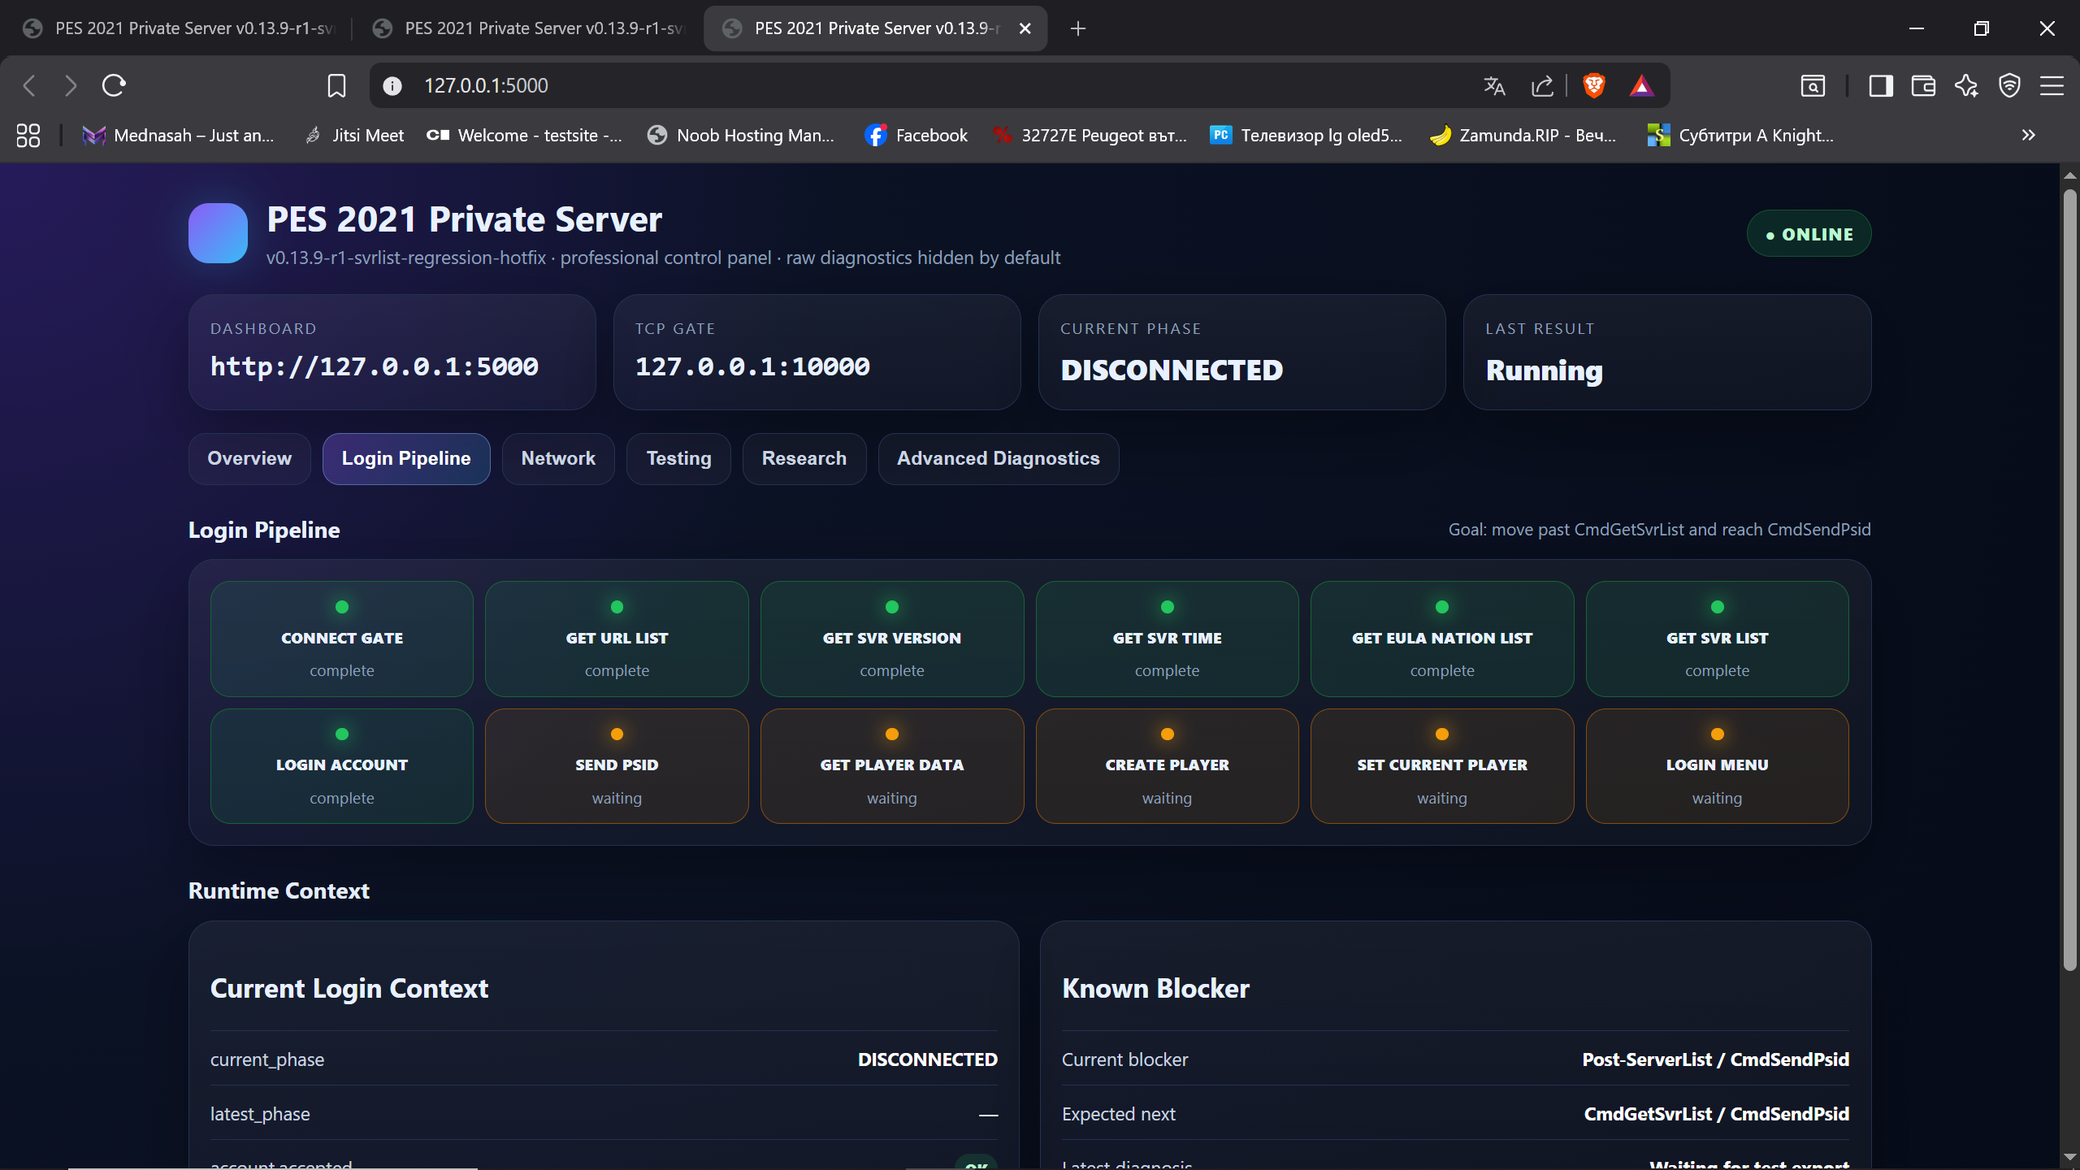Select the Get SVR Time pipeline step
Viewport: 2080px width, 1170px height.
tap(1168, 639)
